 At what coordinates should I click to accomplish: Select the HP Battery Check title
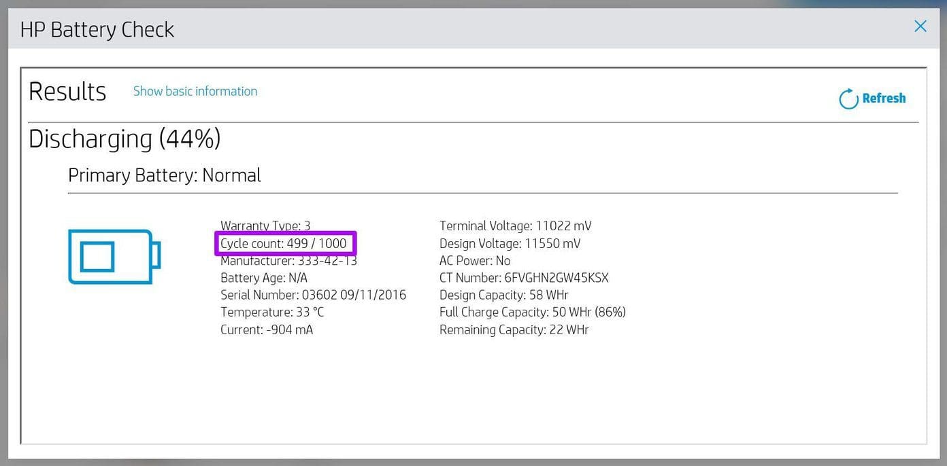click(97, 29)
